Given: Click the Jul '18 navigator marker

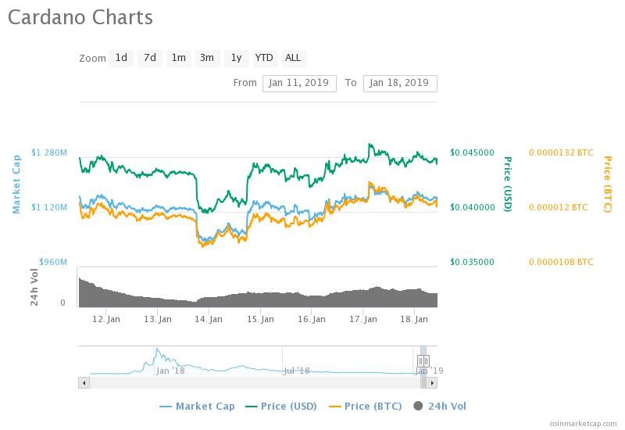Looking at the screenshot, I should (x=296, y=371).
